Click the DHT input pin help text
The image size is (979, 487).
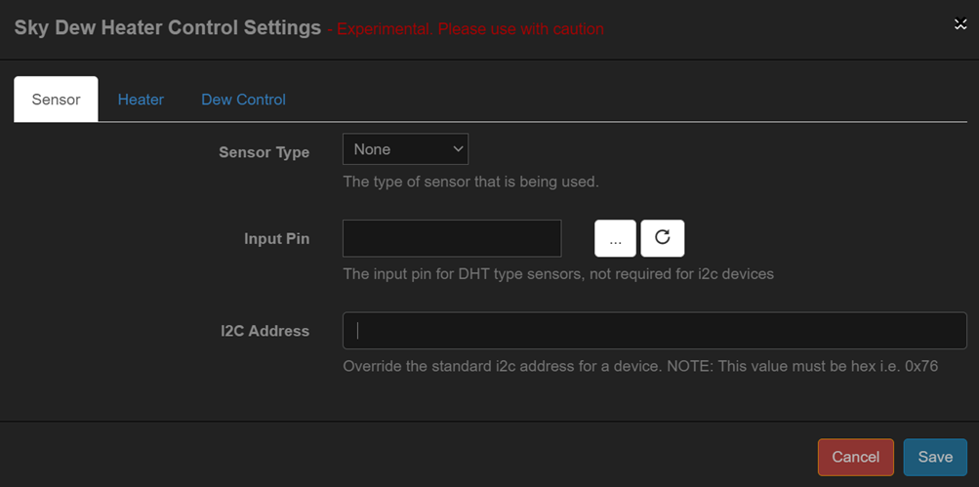point(557,274)
